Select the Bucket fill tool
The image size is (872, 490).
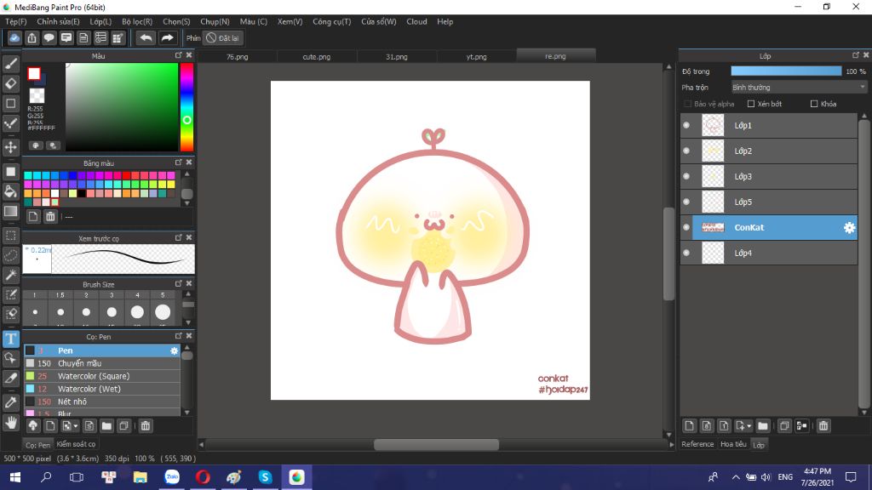click(x=10, y=191)
